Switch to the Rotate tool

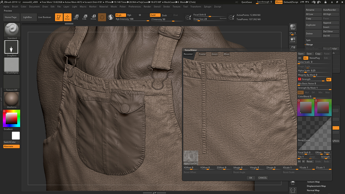tap(93, 17)
